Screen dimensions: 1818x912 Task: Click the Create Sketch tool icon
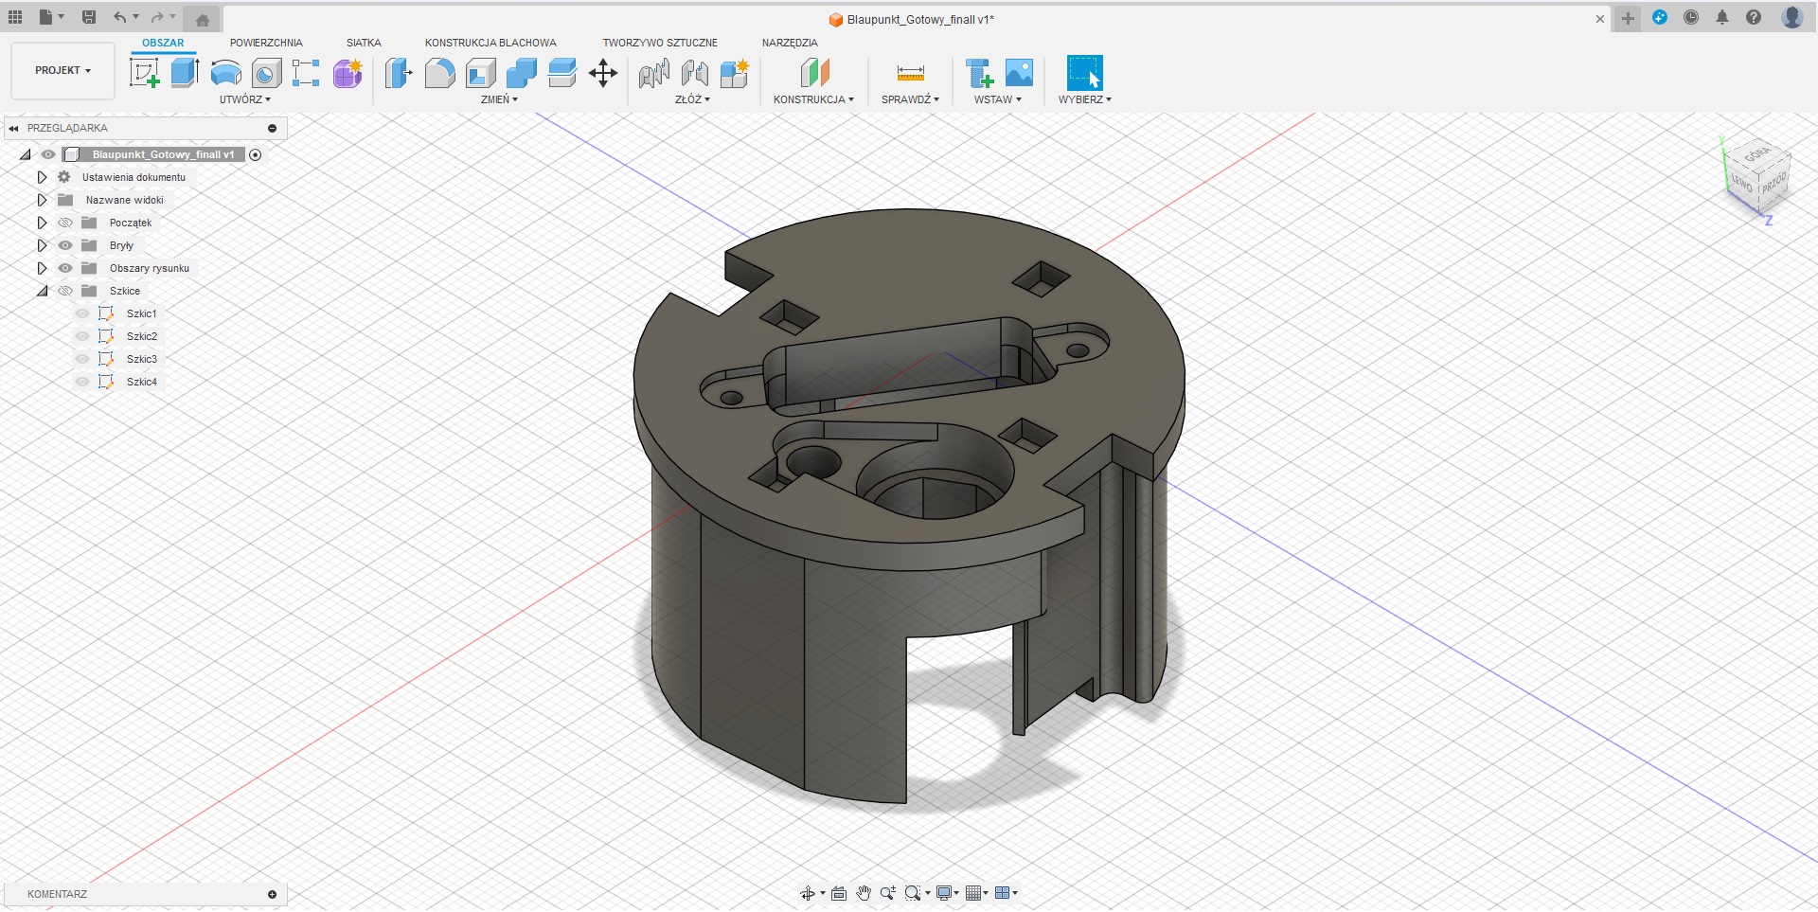145,73
